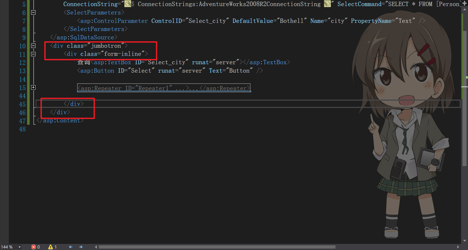The image size is (468, 250).
Task: Click the collapsed asp:Repeater Repeater1 code line
Action: (x=164, y=88)
